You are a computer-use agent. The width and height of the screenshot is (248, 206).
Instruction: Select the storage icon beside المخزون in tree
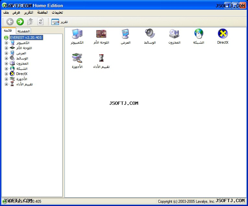coord(12,63)
